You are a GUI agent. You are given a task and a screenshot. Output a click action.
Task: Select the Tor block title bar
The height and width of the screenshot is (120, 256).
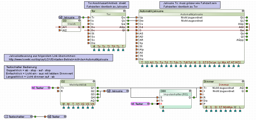tap(108, 11)
